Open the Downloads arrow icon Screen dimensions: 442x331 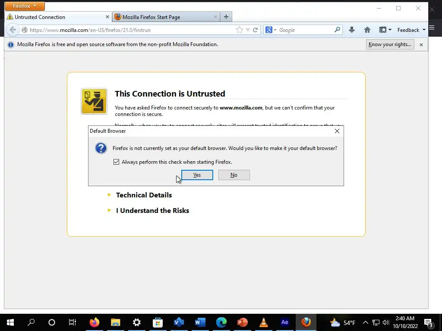pyautogui.click(x=351, y=30)
